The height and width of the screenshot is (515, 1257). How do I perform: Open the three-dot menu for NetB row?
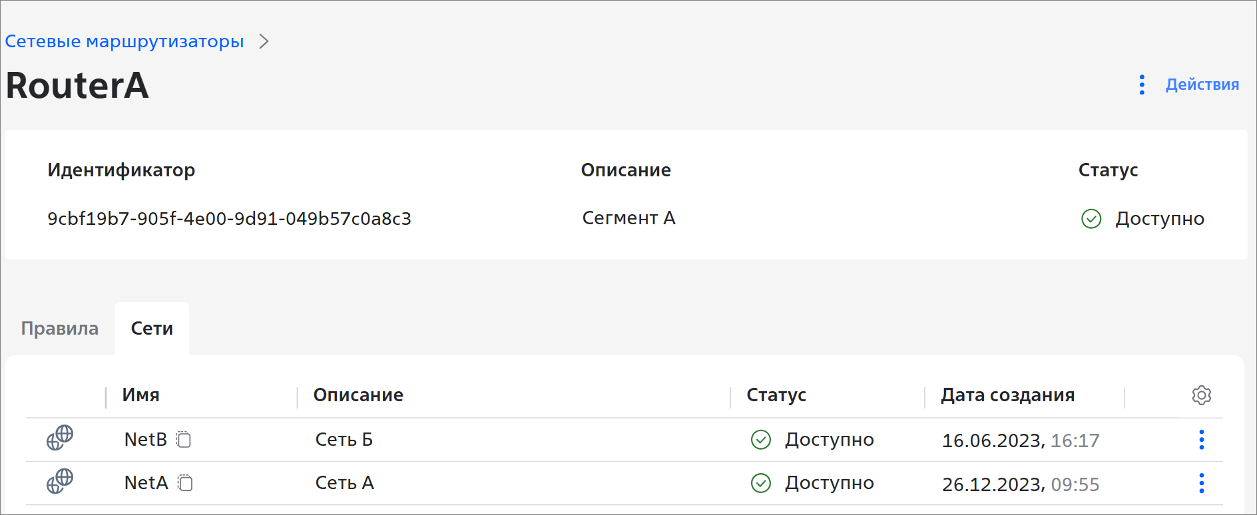click(1201, 440)
